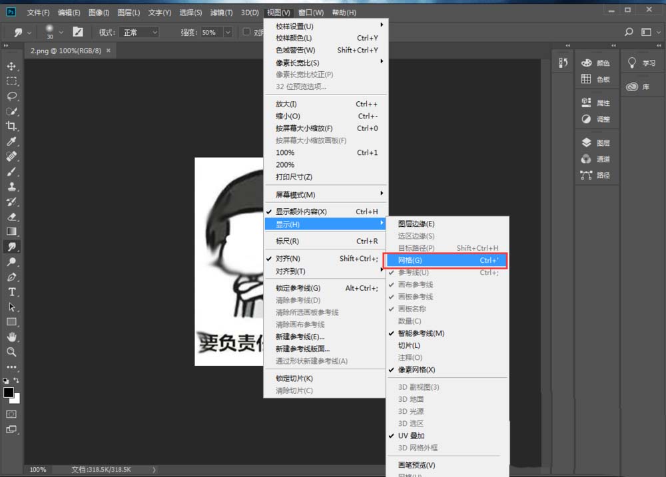Select the Zoom tool
This screenshot has height=477, width=666.
tap(11, 351)
